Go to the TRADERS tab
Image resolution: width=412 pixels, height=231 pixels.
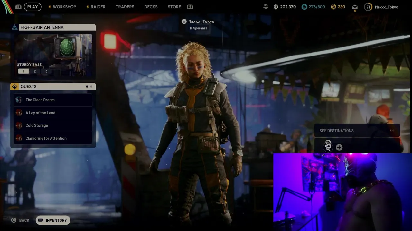pyautogui.click(x=125, y=7)
